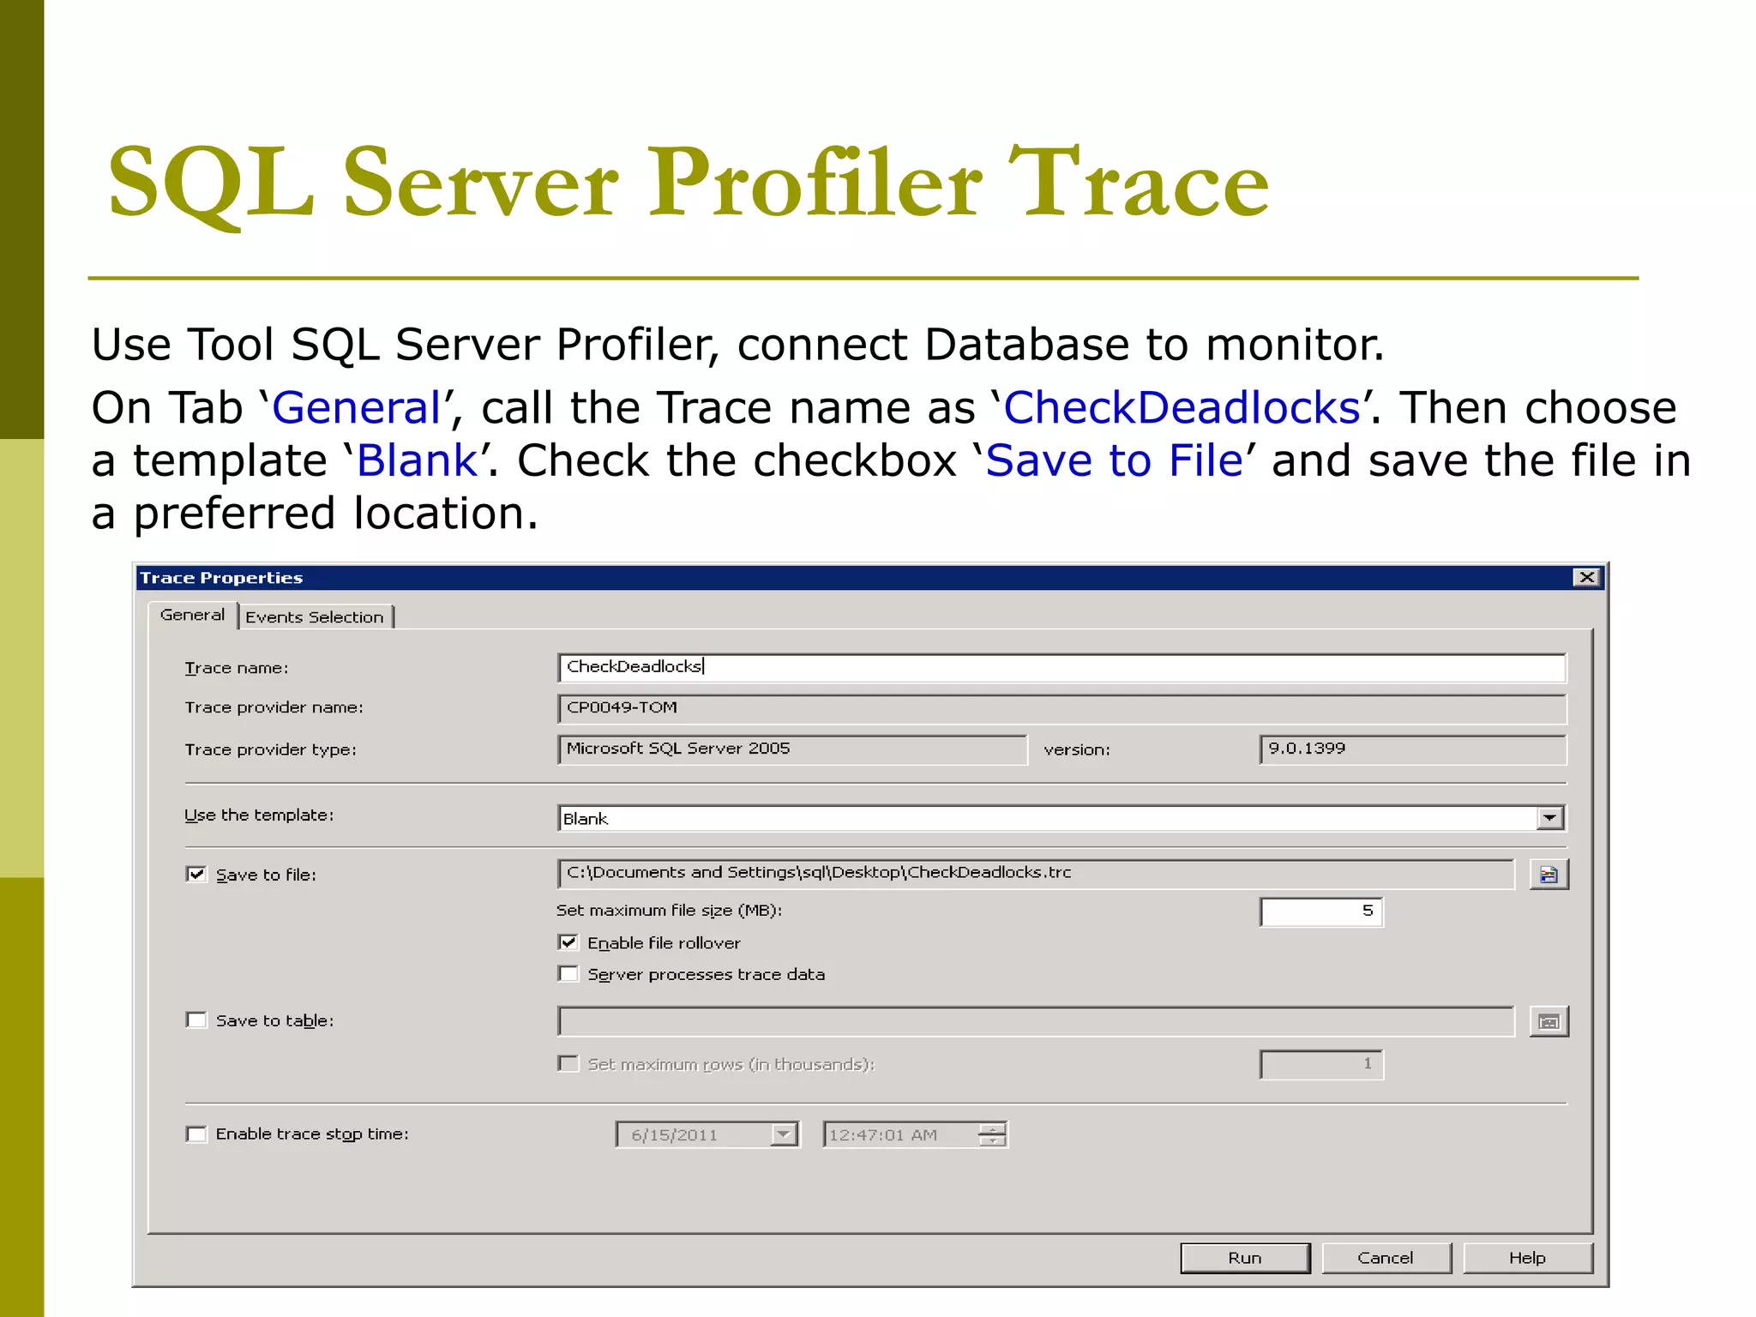Check the Save to table checkbox
The height and width of the screenshot is (1317, 1756).
[196, 1019]
